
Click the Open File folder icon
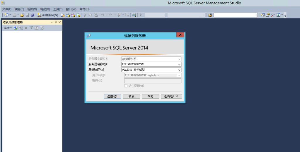[x=22, y=15]
